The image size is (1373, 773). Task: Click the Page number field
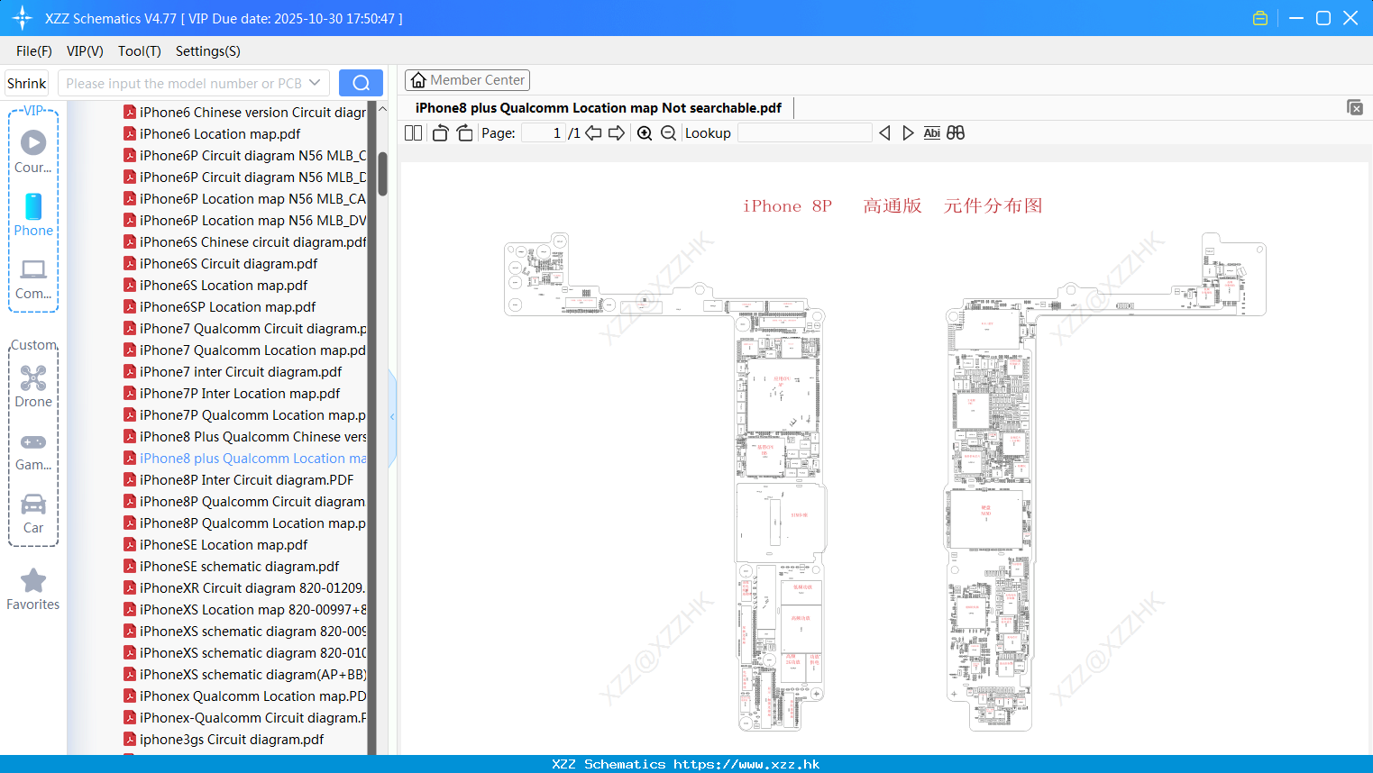point(543,133)
